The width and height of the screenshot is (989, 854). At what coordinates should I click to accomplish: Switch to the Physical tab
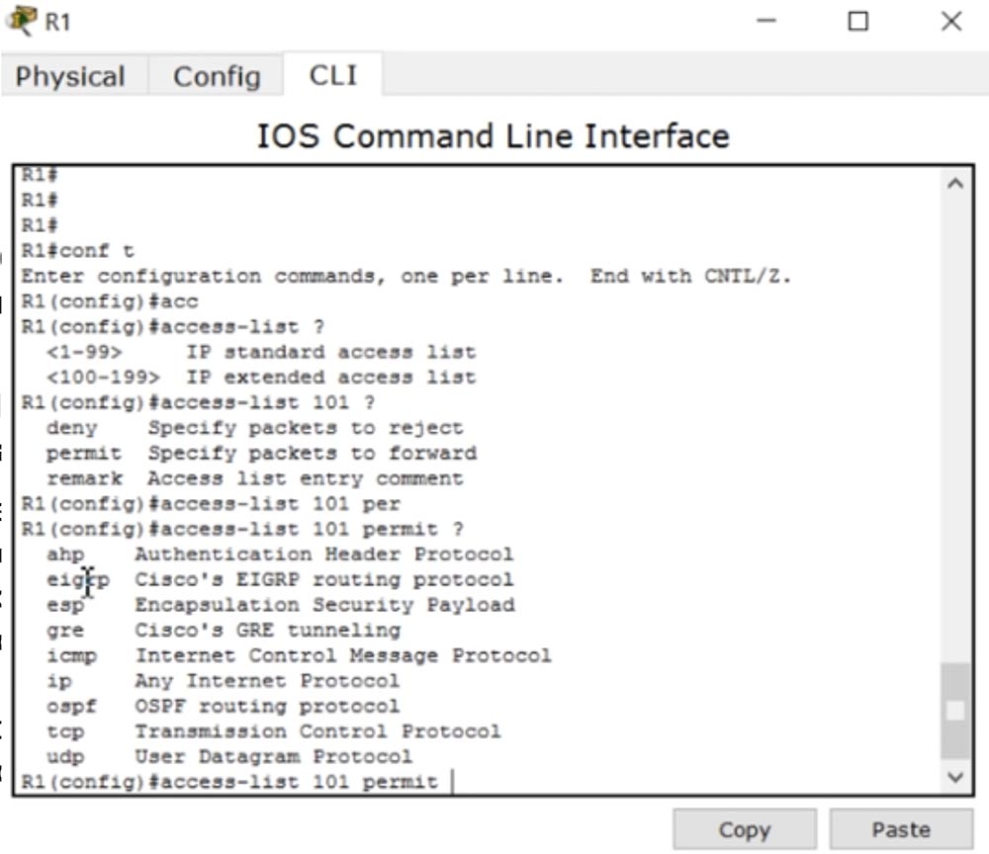click(70, 76)
